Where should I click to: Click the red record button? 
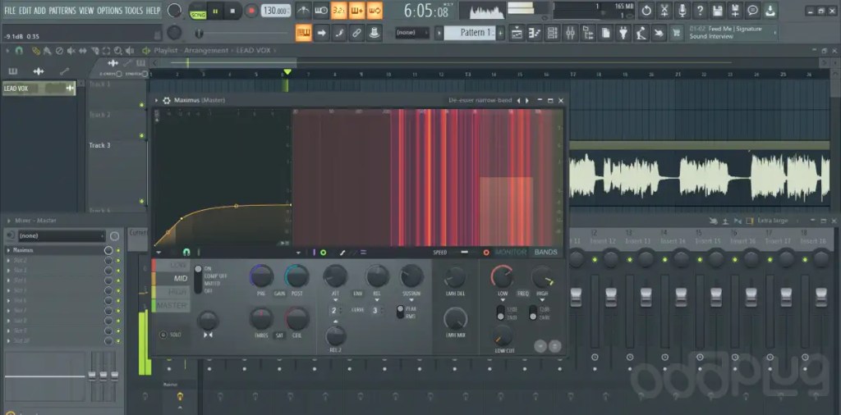click(250, 11)
